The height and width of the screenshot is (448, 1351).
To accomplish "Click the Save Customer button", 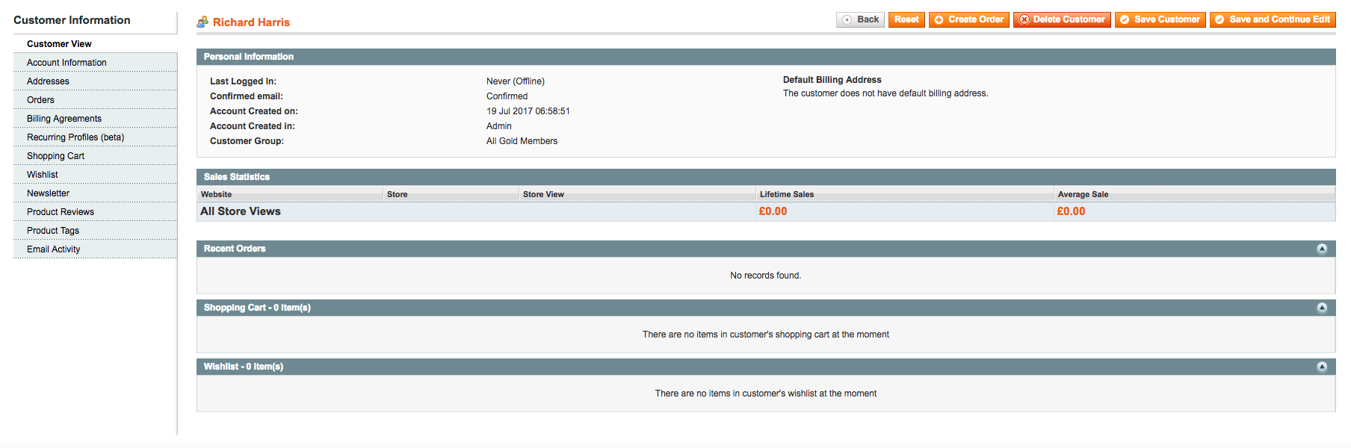I will click(1160, 19).
